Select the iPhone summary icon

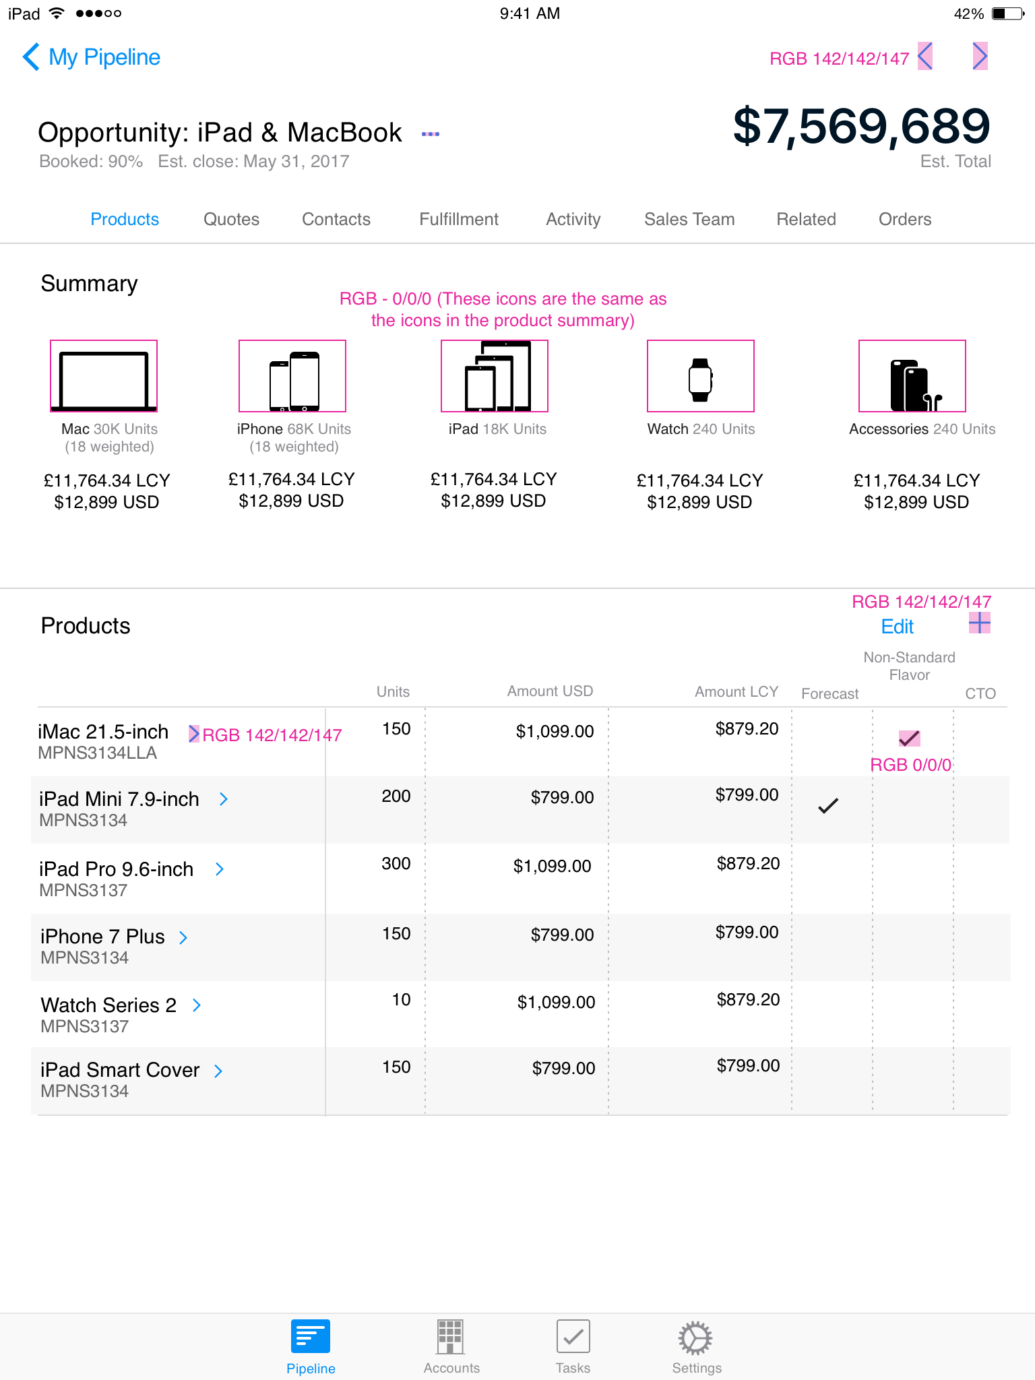point(292,376)
